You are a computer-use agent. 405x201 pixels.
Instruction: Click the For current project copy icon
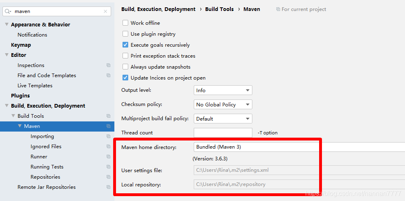pos(278,9)
